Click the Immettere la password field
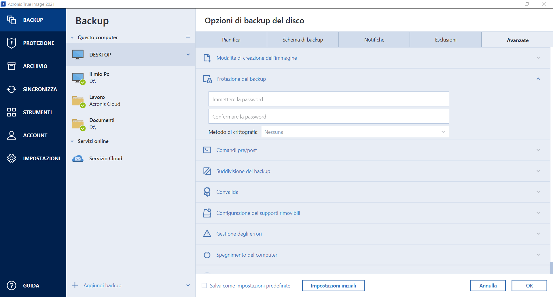This screenshot has width=553, height=297. coord(328,99)
